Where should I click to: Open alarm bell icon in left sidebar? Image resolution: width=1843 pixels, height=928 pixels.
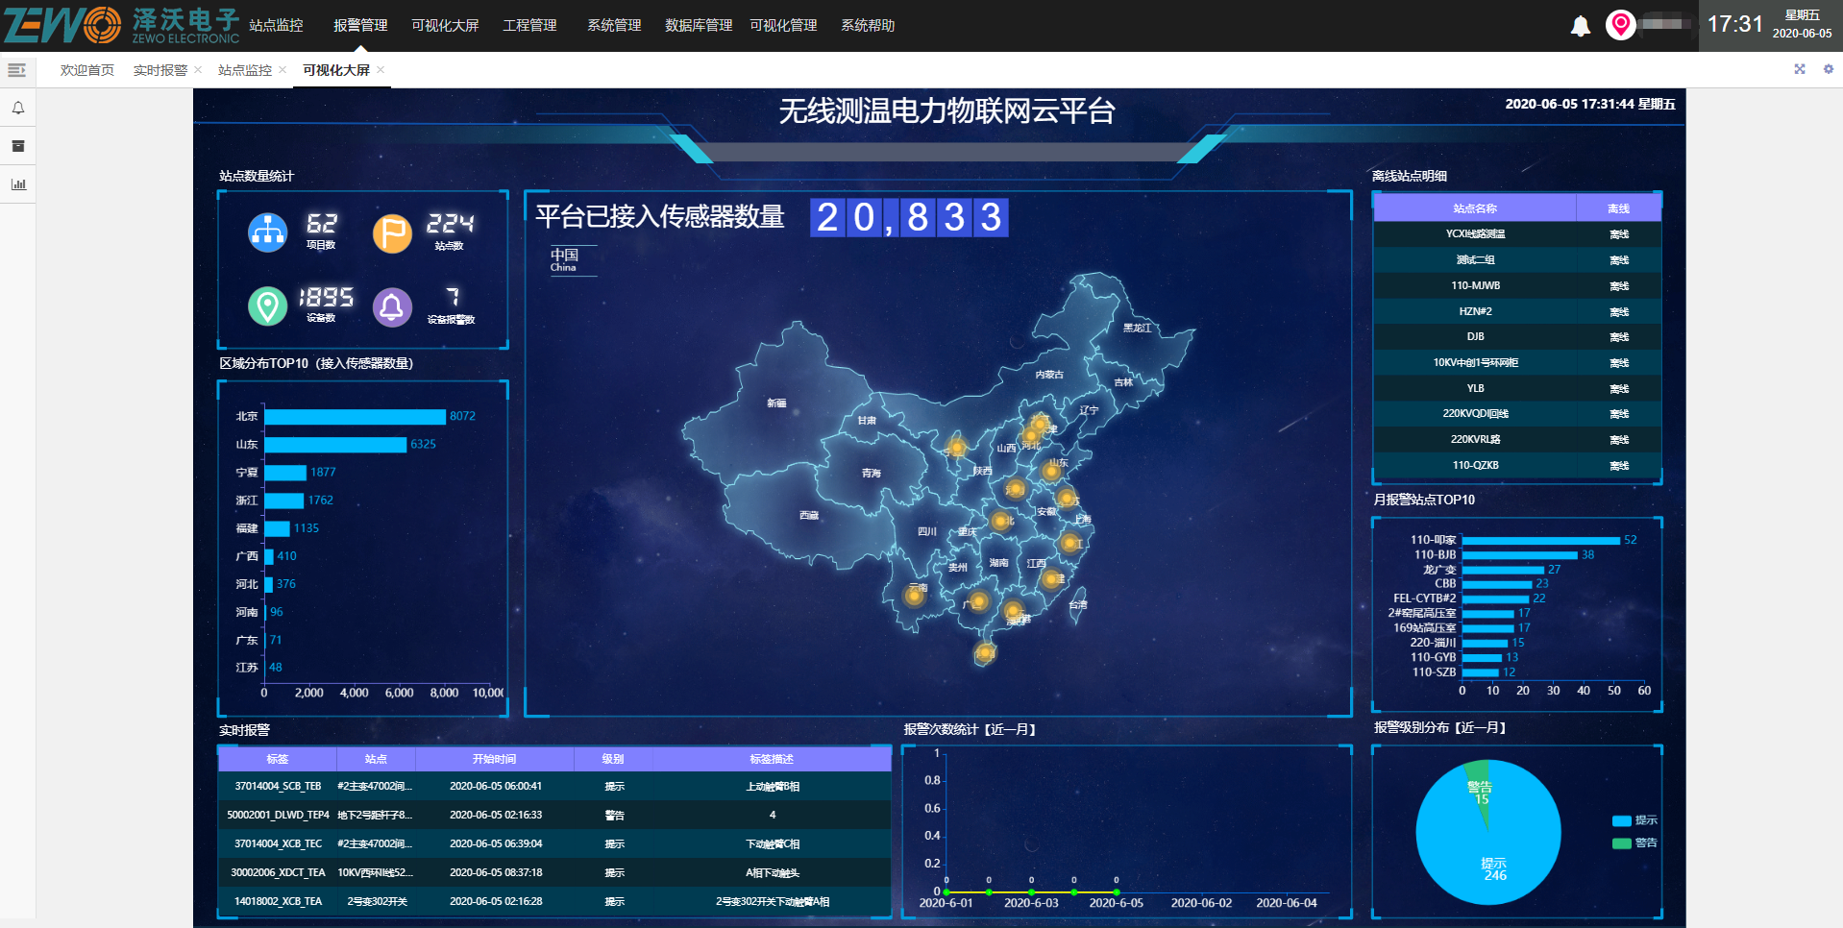(x=17, y=109)
